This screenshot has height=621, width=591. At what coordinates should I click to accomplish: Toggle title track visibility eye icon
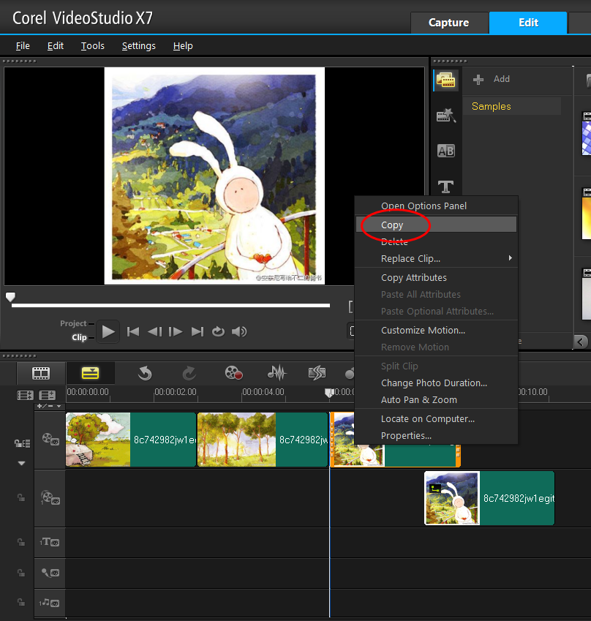[55, 543]
